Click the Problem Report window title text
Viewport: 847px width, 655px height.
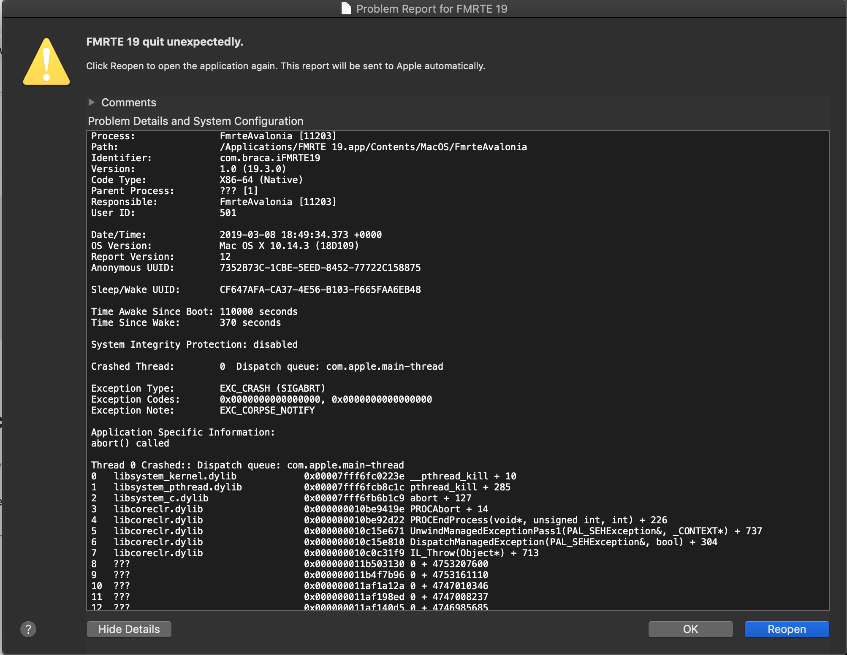(432, 8)
